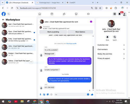Click John's large profile picture in right panel
Screen dimensions: 130x104
tap(111, 24)
